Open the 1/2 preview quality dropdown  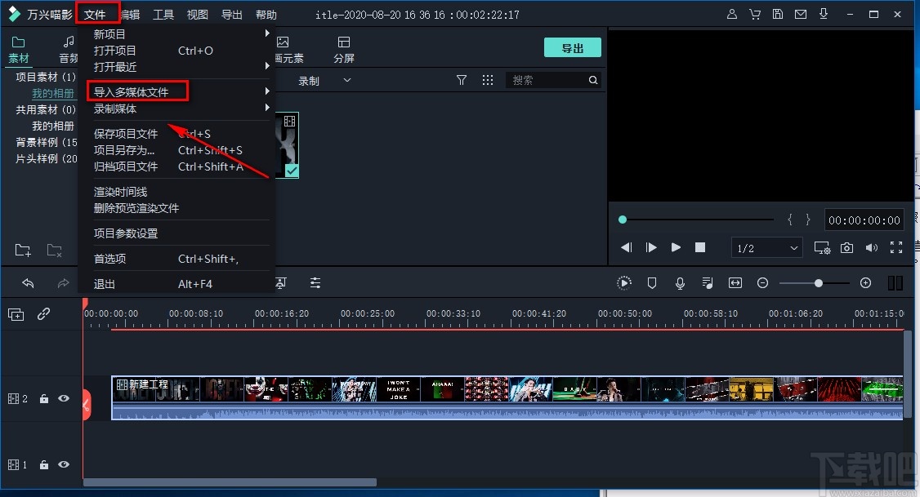pyautogui.click(x=767, y=248)
